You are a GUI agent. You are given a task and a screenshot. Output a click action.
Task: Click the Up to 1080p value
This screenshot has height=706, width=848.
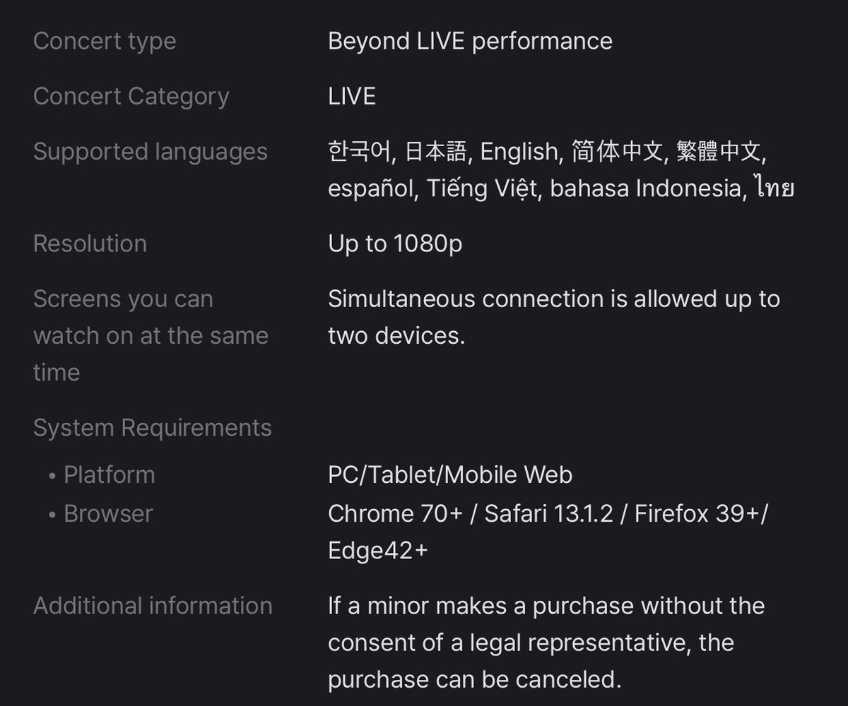tap(395, 244)
